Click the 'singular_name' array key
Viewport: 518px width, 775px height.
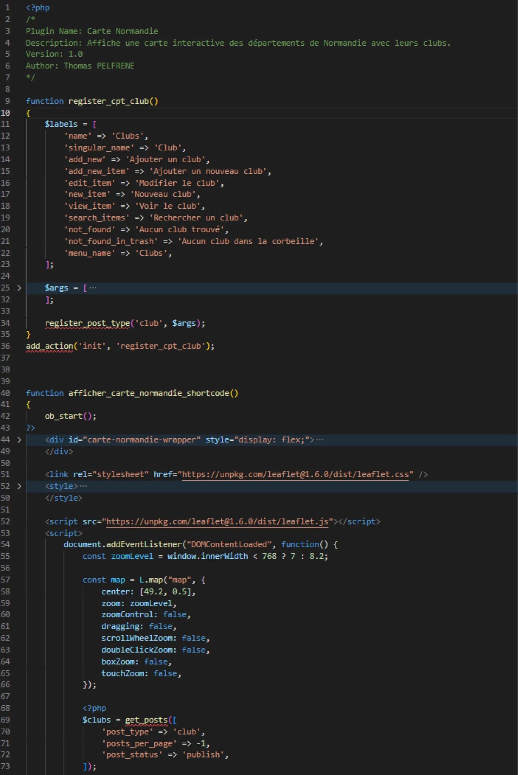(x=99, y=148)
